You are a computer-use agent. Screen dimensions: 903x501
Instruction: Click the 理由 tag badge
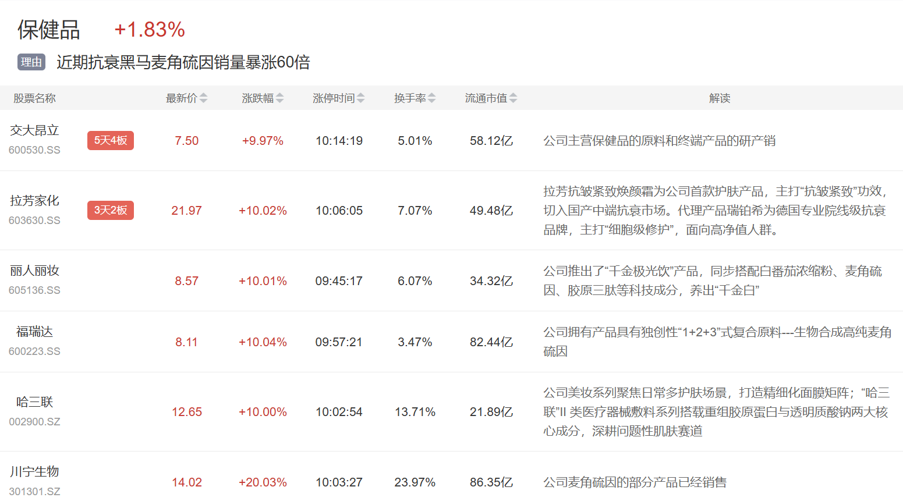tap(31, 62)
